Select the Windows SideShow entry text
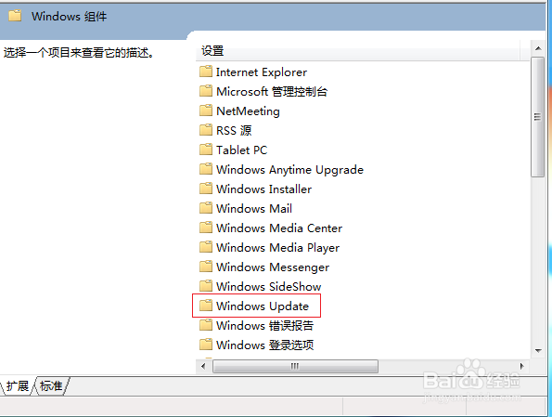The width and height of the screenshot is (552, 417). click(268, 287)
